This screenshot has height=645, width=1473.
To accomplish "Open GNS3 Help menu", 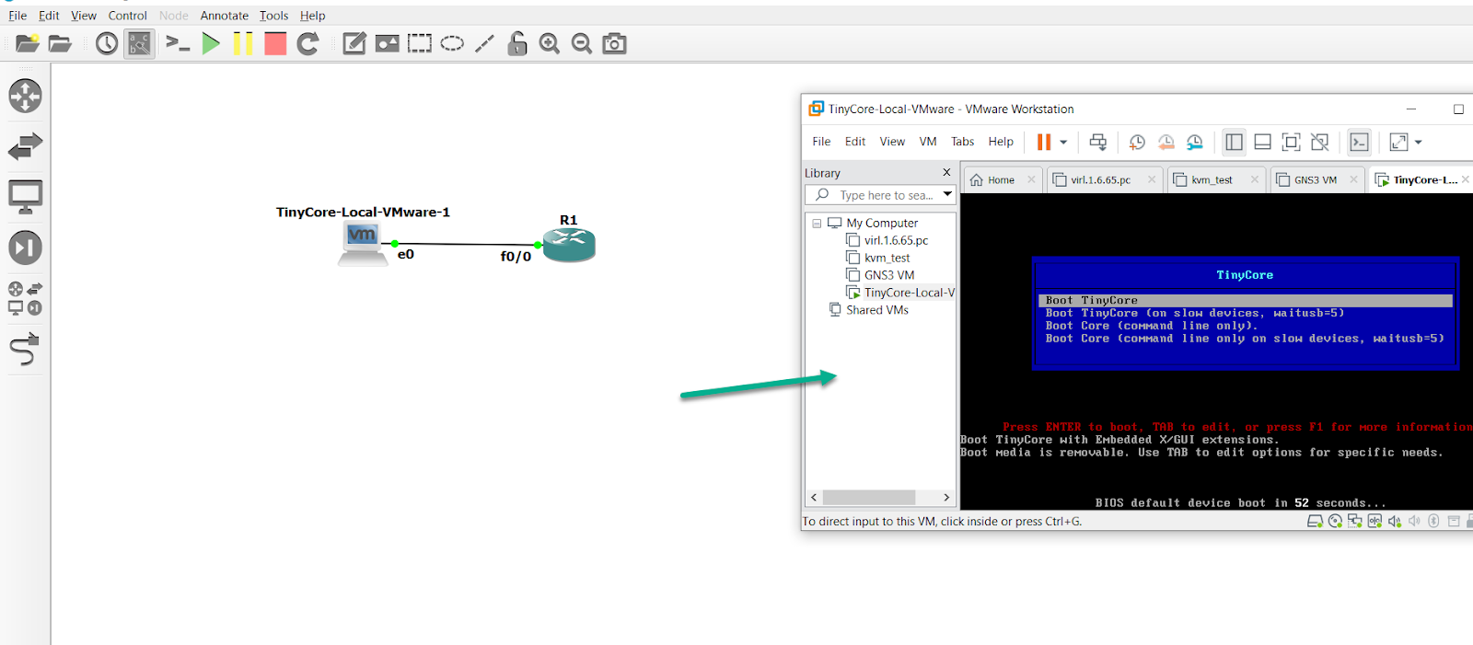I will [313, 16].
